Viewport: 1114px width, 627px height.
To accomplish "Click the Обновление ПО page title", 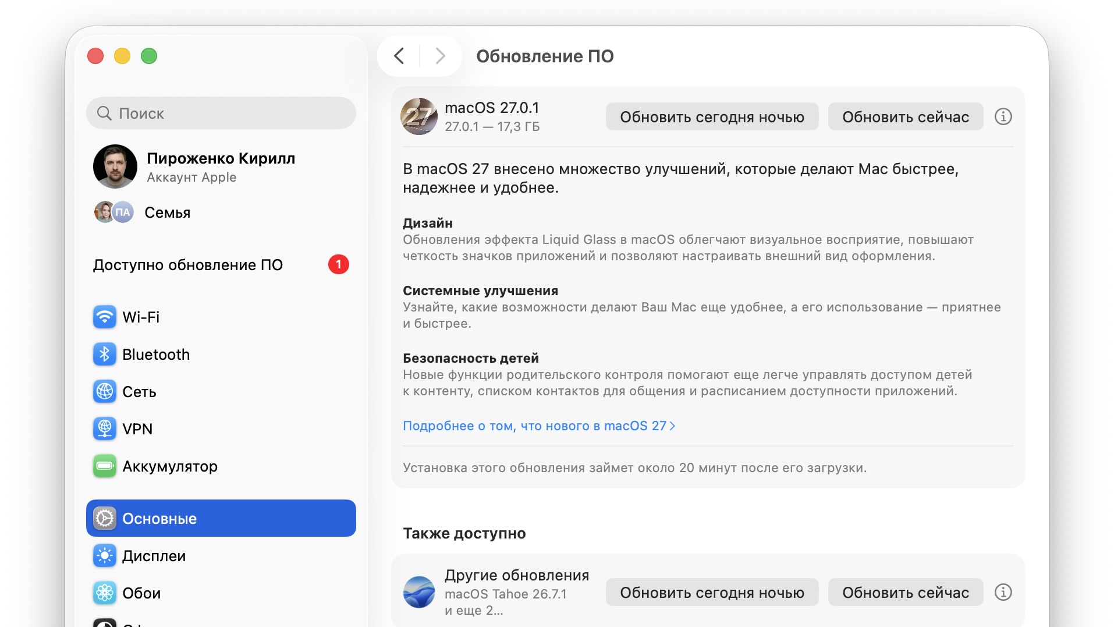I will 545,56.
